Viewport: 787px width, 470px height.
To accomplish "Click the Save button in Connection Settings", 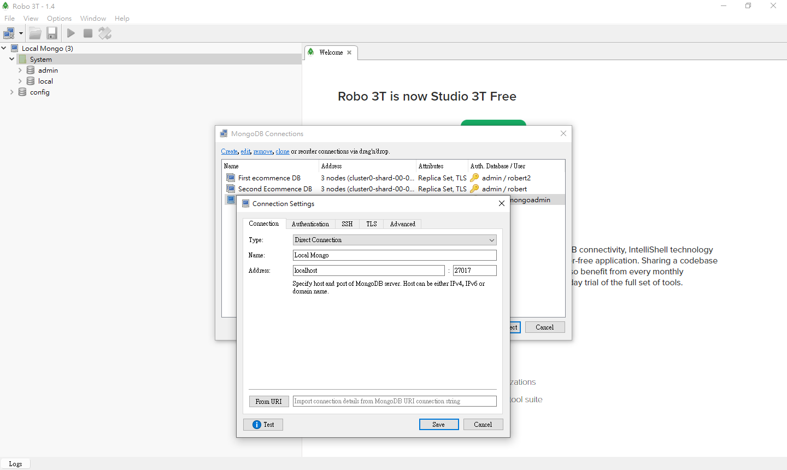I will 438,425.
